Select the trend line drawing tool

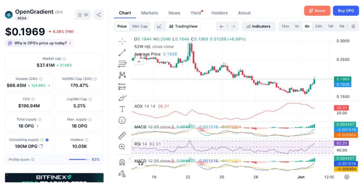pos(122,53)
